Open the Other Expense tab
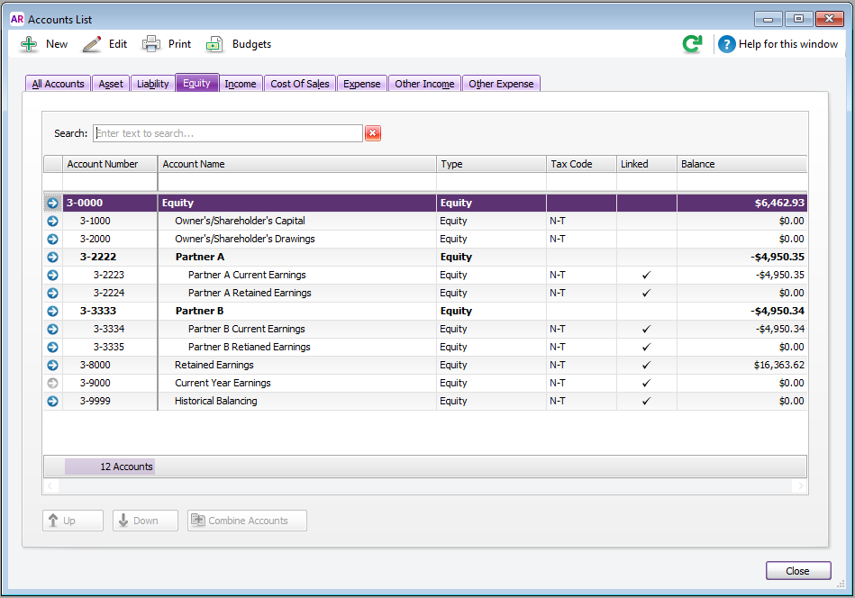The image size is (855, 598). [x=501, y=84]
